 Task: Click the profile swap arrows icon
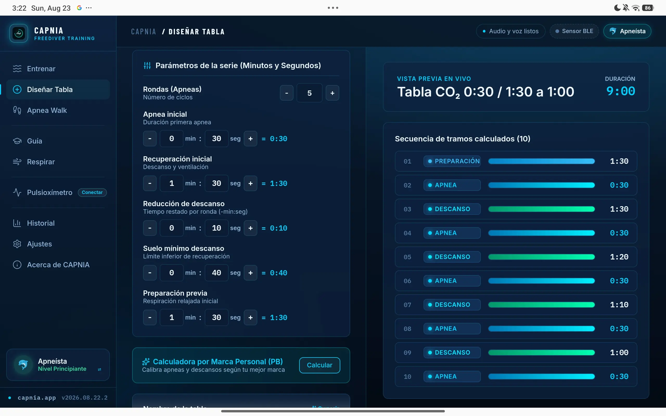coord(100,369)
